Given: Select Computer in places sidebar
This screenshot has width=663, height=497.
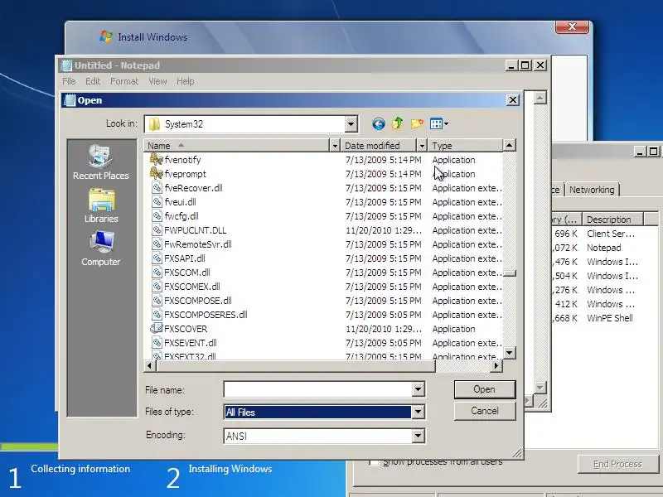Looking at the screenshot, I should click(100, 248).
